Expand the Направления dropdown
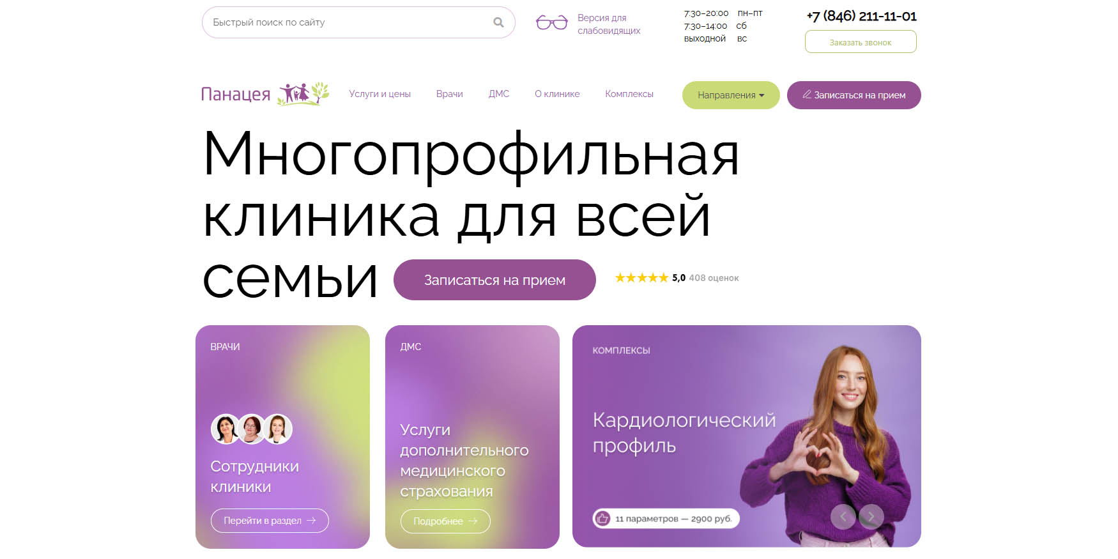The image size is (1118, 559). (731, 95)
